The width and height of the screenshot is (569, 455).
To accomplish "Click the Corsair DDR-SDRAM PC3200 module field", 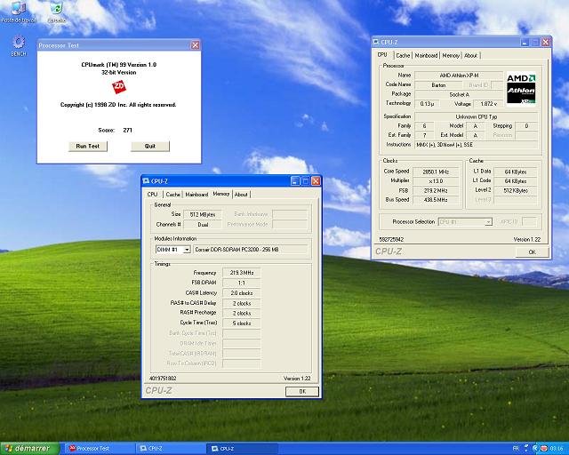I will (x=250, y=250).
